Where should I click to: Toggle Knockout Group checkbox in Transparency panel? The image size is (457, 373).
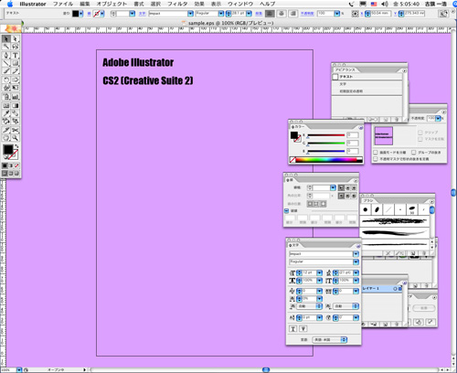[x=414, y=152]
